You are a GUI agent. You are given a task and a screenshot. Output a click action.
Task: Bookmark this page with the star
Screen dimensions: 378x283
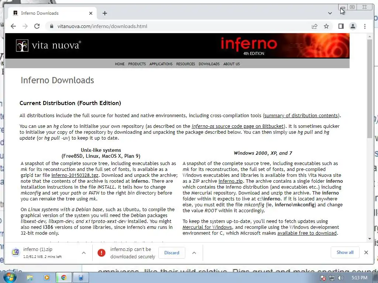326,26
